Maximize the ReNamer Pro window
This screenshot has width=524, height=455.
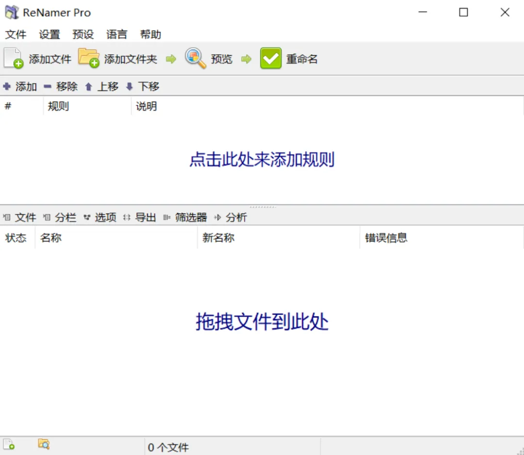point(463,12)
